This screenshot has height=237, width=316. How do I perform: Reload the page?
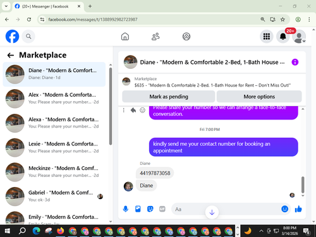pos(29,20)
